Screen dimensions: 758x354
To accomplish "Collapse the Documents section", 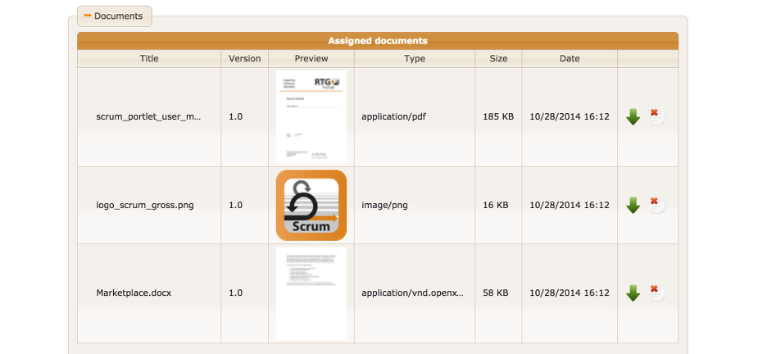I will coord(114,16).
